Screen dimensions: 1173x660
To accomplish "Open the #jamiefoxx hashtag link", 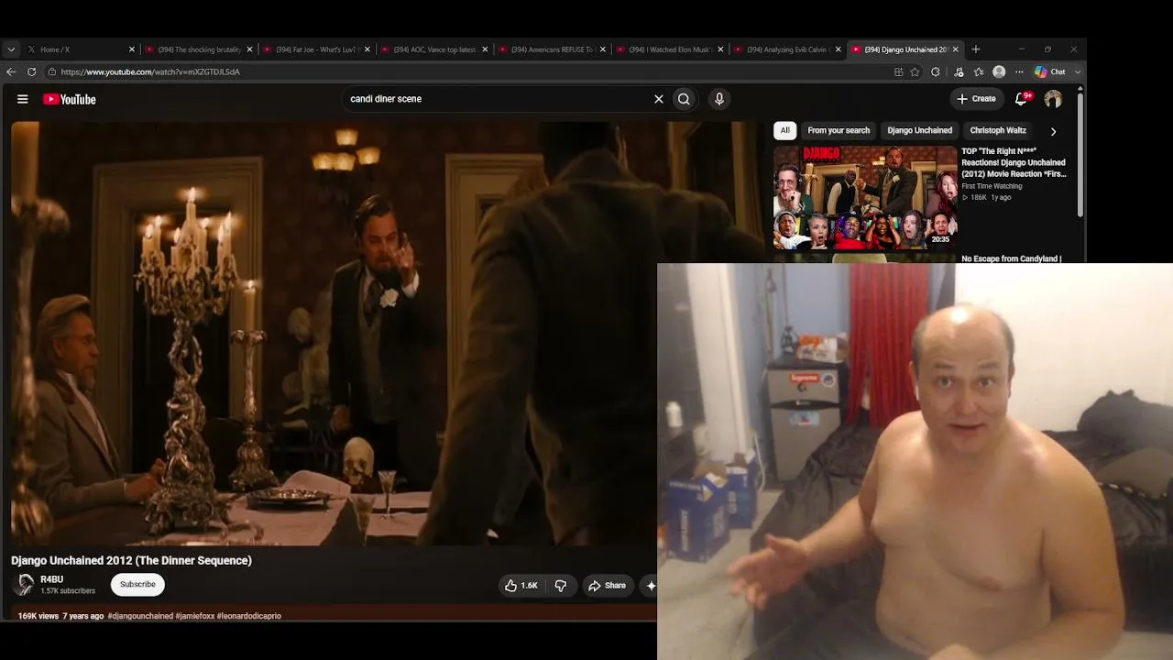I will [x=195, y=616].
